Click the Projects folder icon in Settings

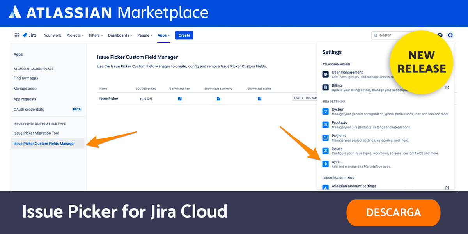(x=326, y=138)
